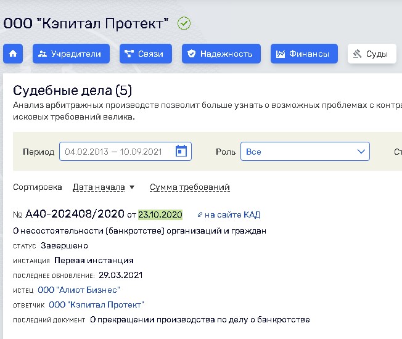
Task: Click the home icon button
Action: [12, 54]
